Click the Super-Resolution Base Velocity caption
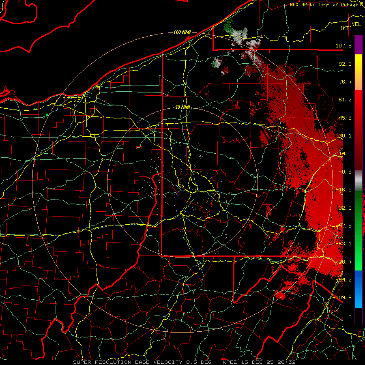The image size is (365, 365). click(x=184, y=362)
